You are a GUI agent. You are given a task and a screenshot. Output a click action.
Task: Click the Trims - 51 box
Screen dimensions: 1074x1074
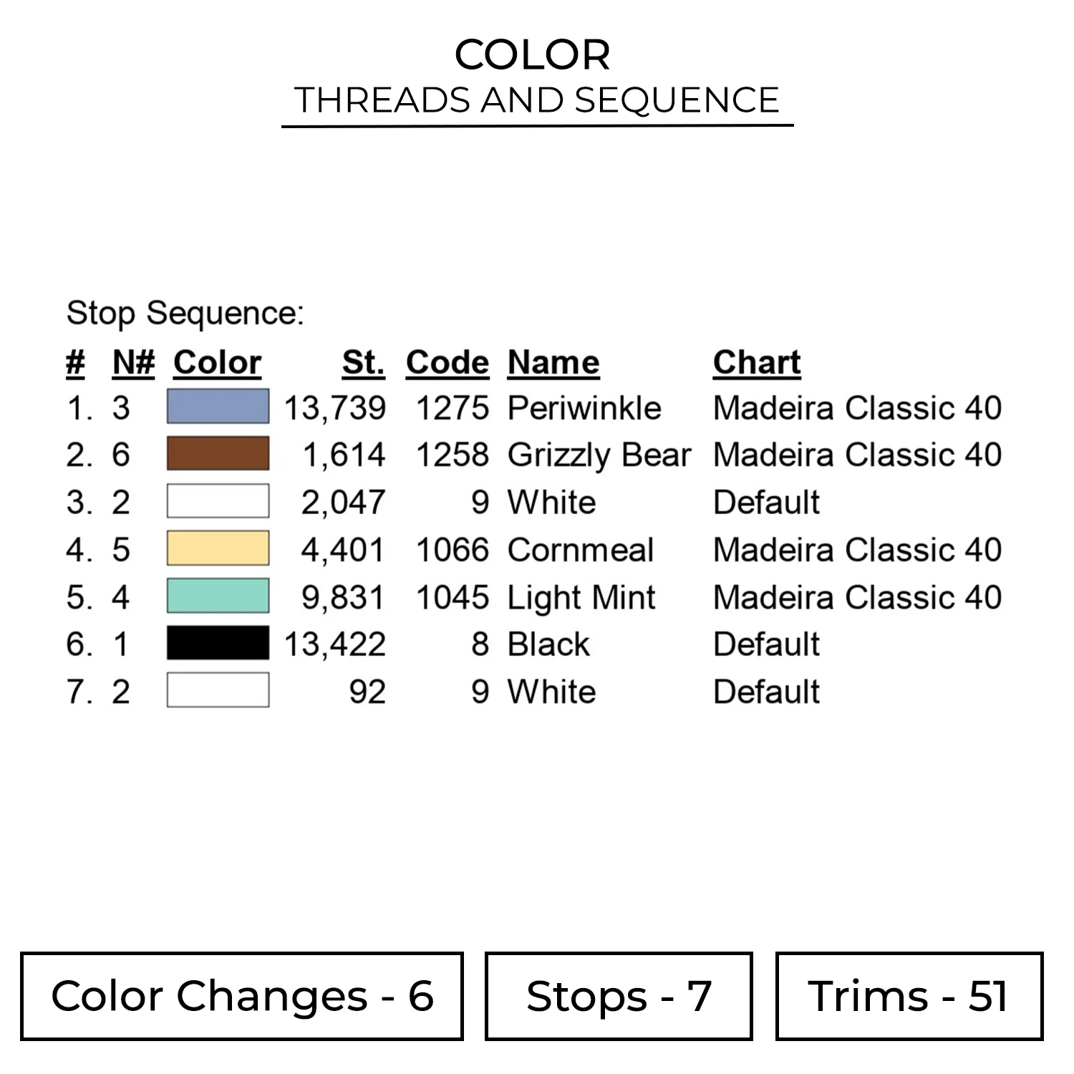pyautogui.click(x=909, y=996)
